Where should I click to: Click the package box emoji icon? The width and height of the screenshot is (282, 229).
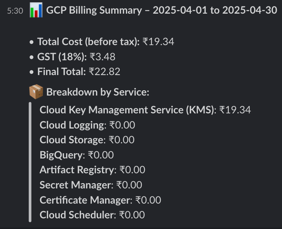(x=36, y=92)
